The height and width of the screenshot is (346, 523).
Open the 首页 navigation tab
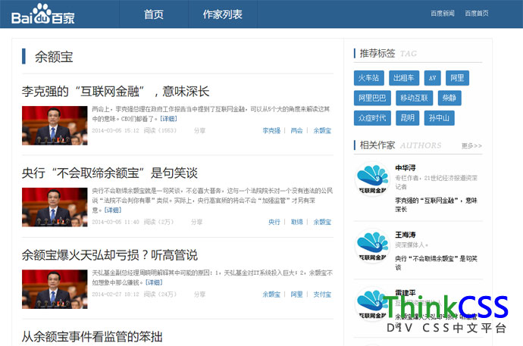pyautogui.click(x=153, y=14)
